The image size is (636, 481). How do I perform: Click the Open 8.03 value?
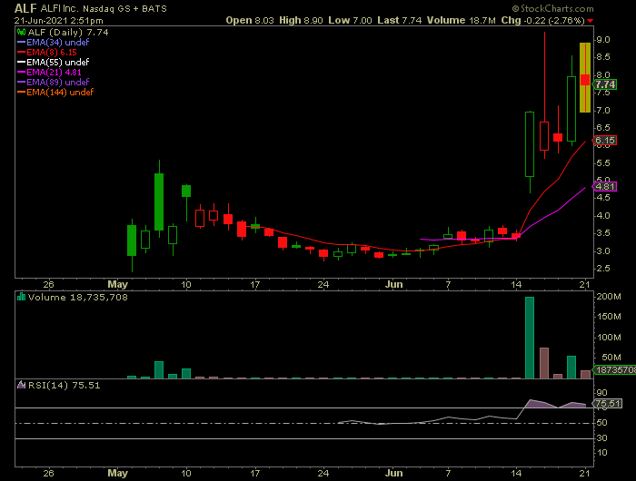coord(250,20)
